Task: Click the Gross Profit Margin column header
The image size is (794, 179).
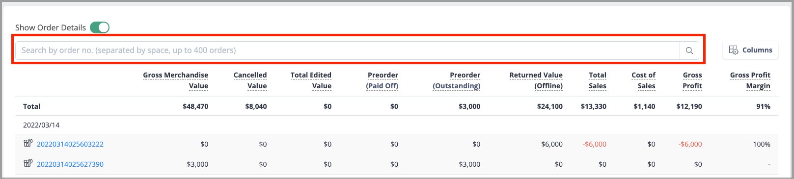Action: click(750, 80)
